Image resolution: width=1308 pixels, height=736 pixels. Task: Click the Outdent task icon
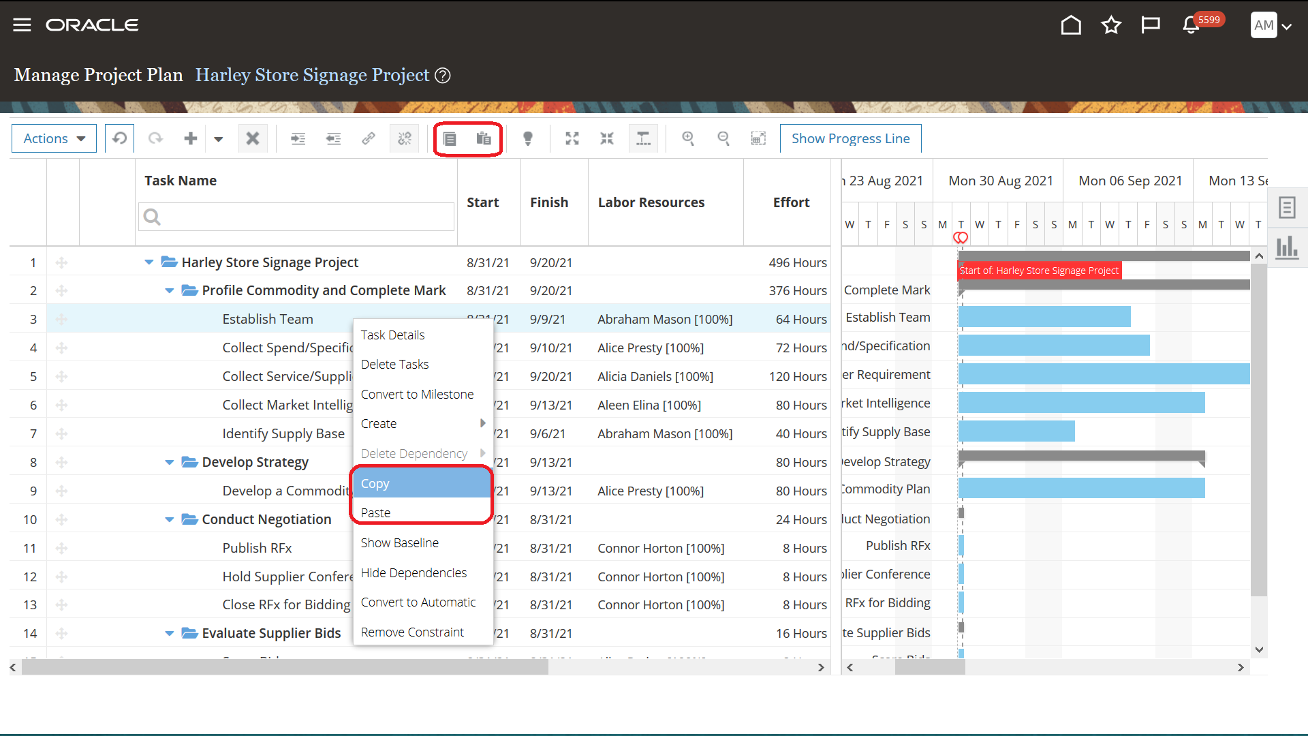click(333, 138)
